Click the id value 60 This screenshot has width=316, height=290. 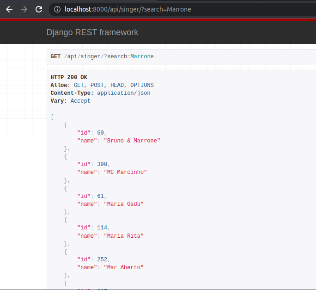coord(100,133)
